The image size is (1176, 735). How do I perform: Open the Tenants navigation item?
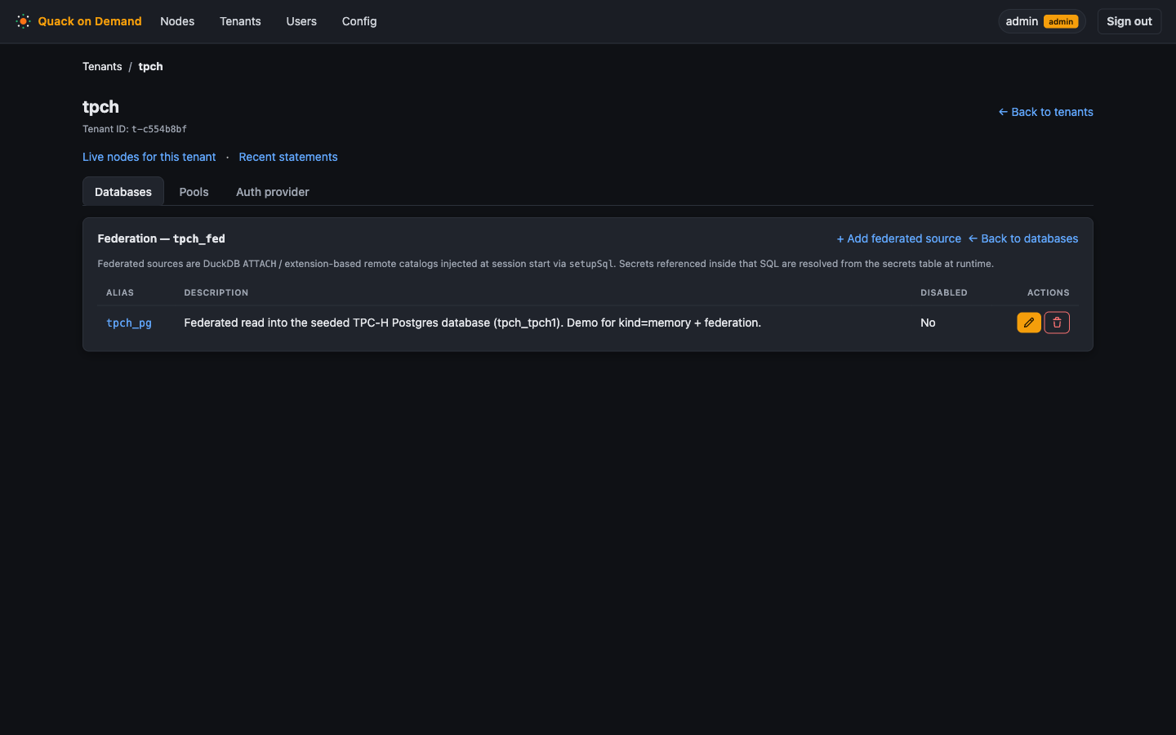click(240, 21)
